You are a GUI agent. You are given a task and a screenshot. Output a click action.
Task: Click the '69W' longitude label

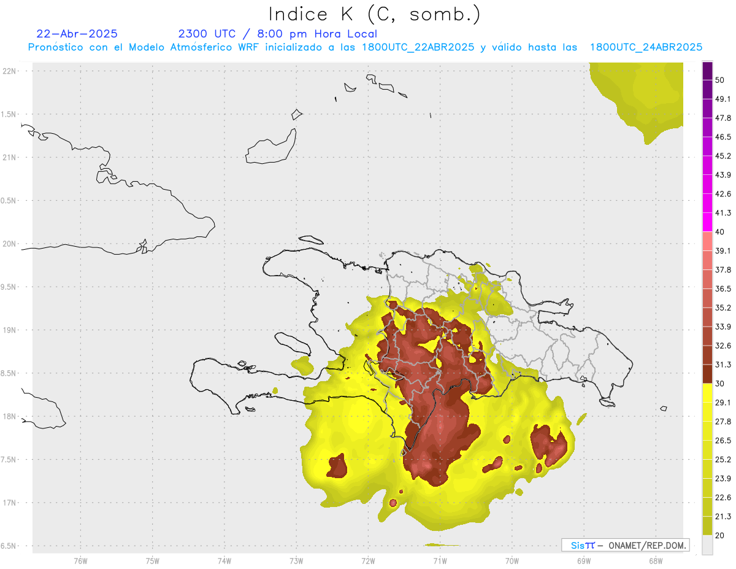584,560
